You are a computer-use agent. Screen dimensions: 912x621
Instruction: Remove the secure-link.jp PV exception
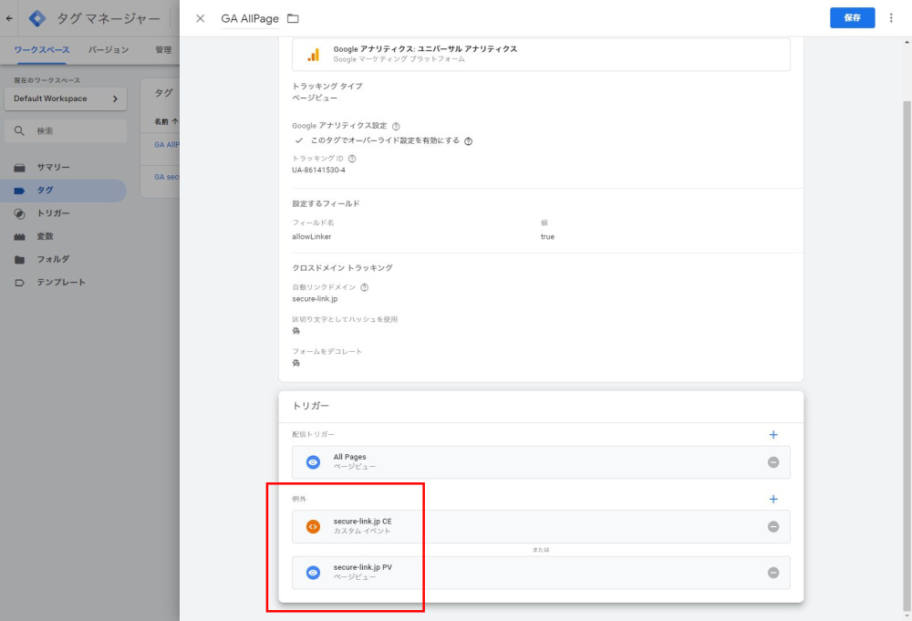click(x=773, y=573)
